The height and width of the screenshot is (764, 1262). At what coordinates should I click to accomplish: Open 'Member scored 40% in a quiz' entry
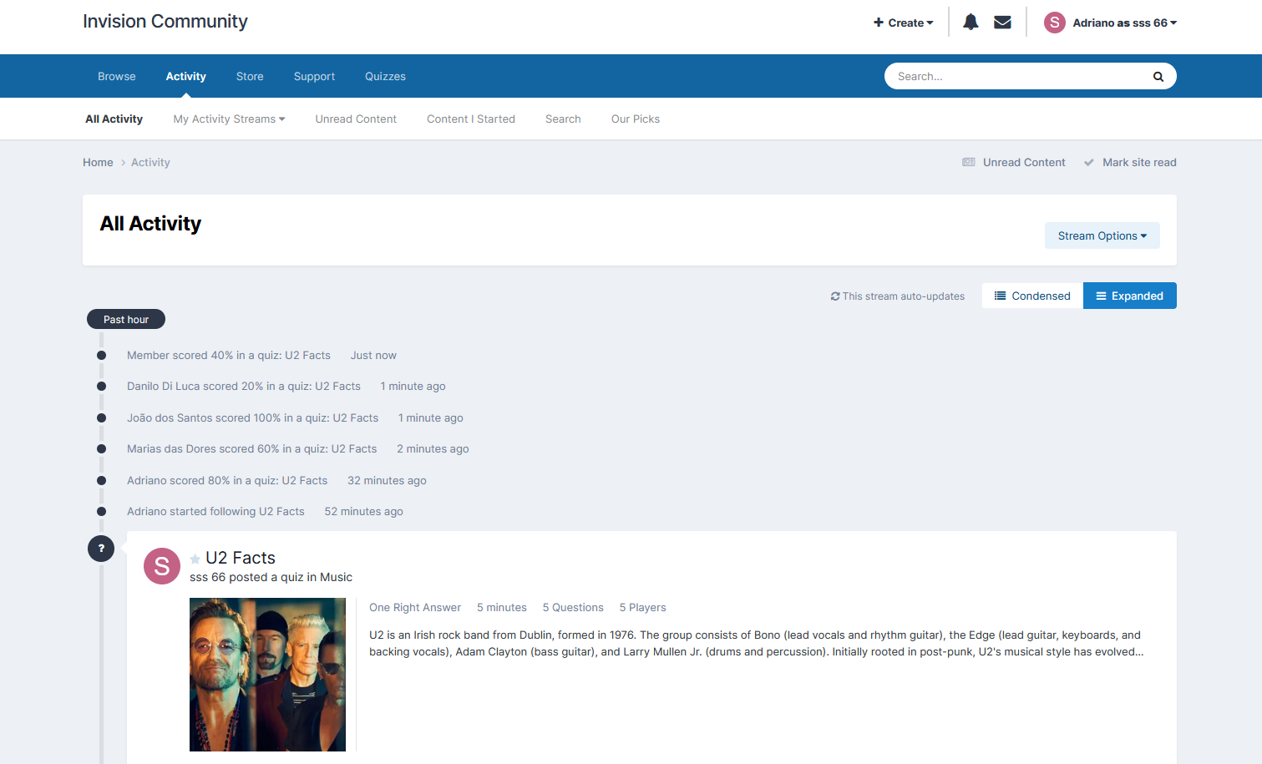229,356
